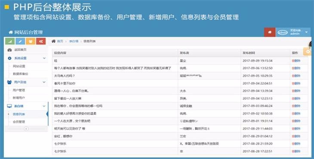This screenshot has width=314, height=159.
Task: Delete the row dated 2017-09-04 12:23:13
Action: click(296, 98)
